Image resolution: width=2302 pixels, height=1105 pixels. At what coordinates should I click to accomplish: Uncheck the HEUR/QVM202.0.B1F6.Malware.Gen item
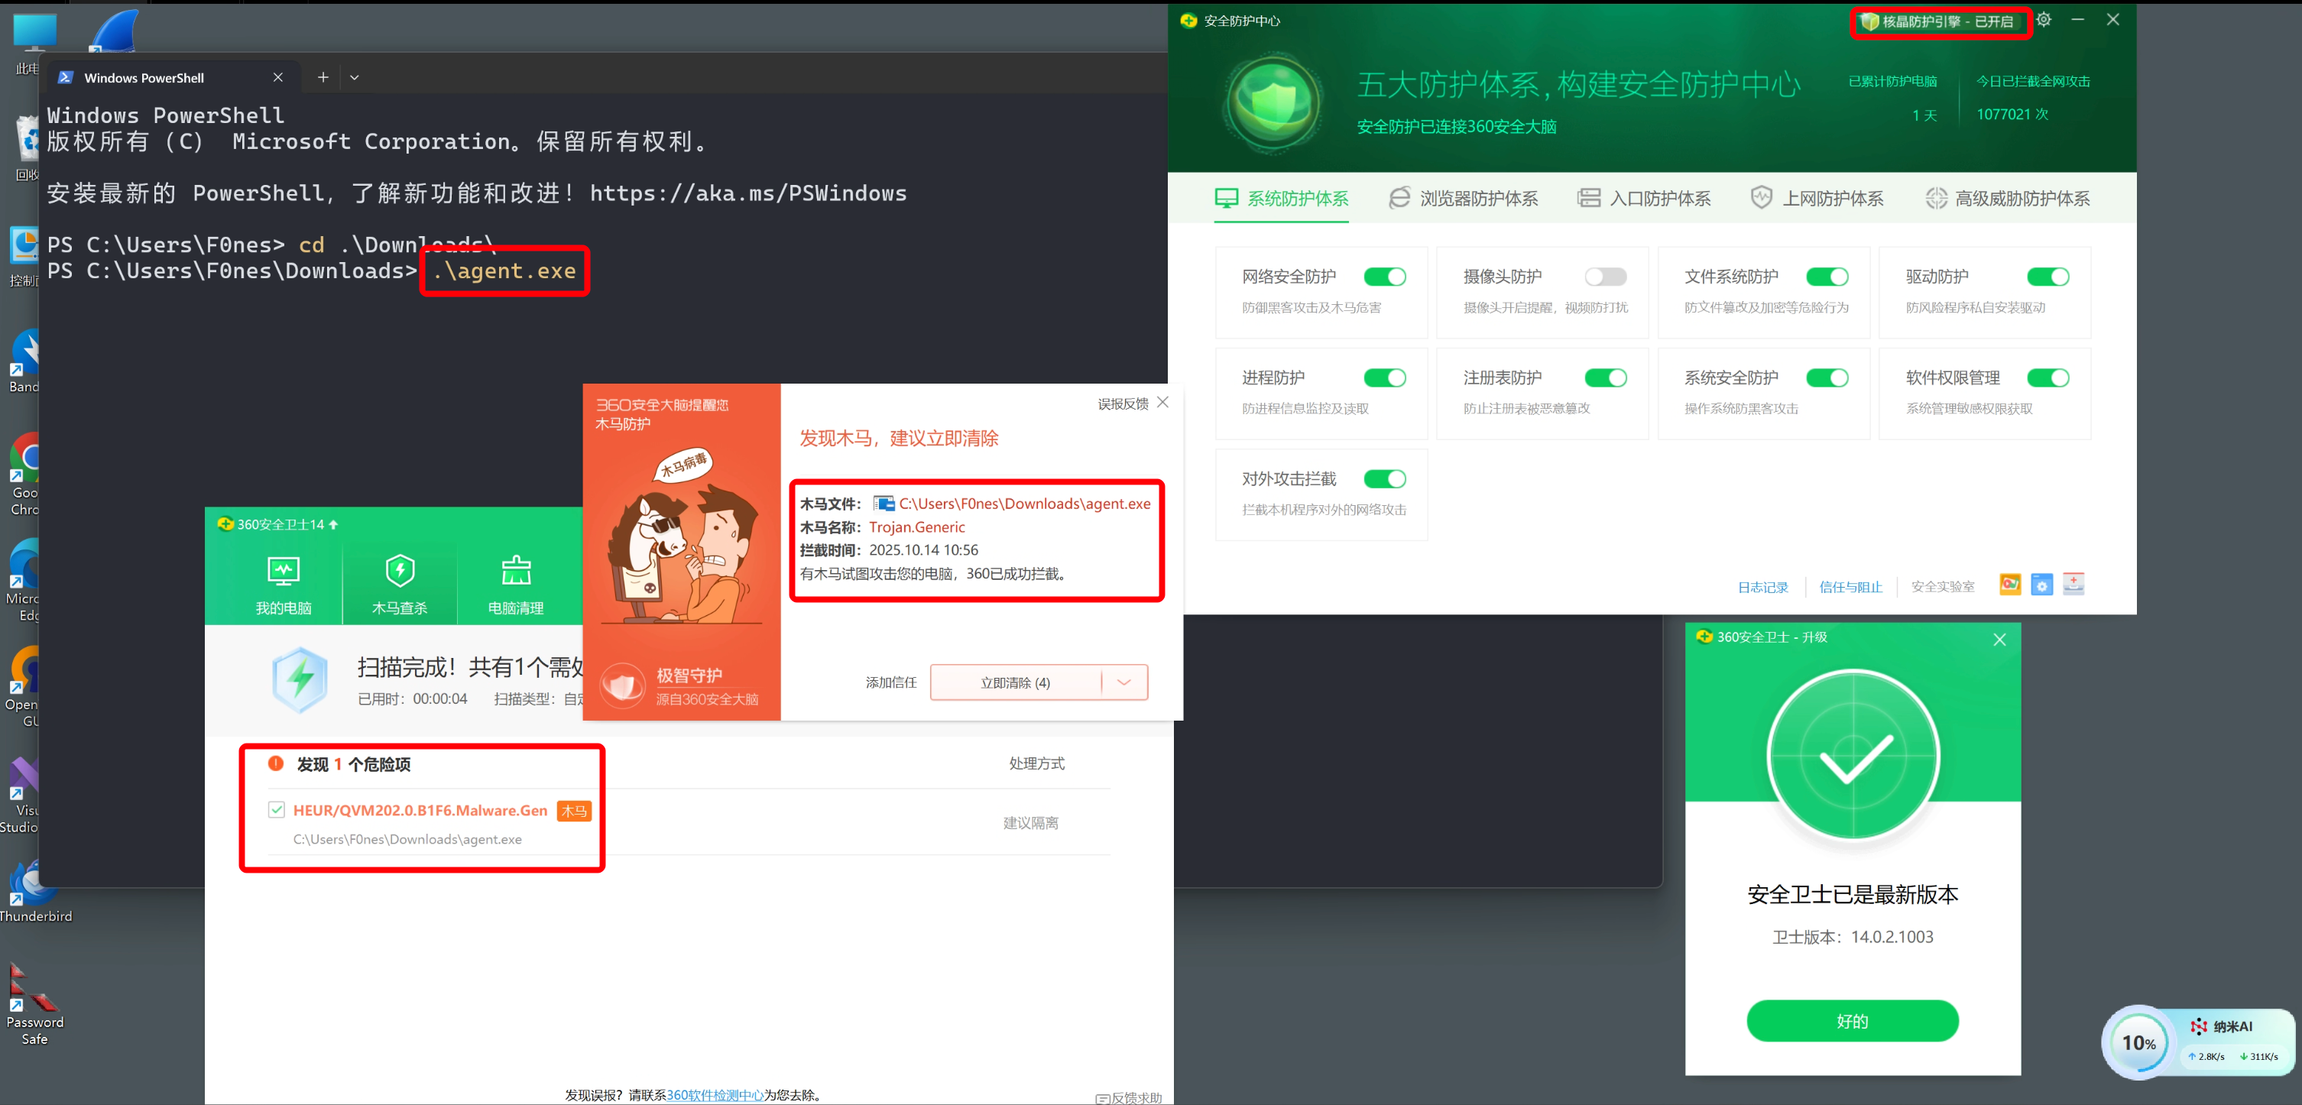tap(277, 810)
